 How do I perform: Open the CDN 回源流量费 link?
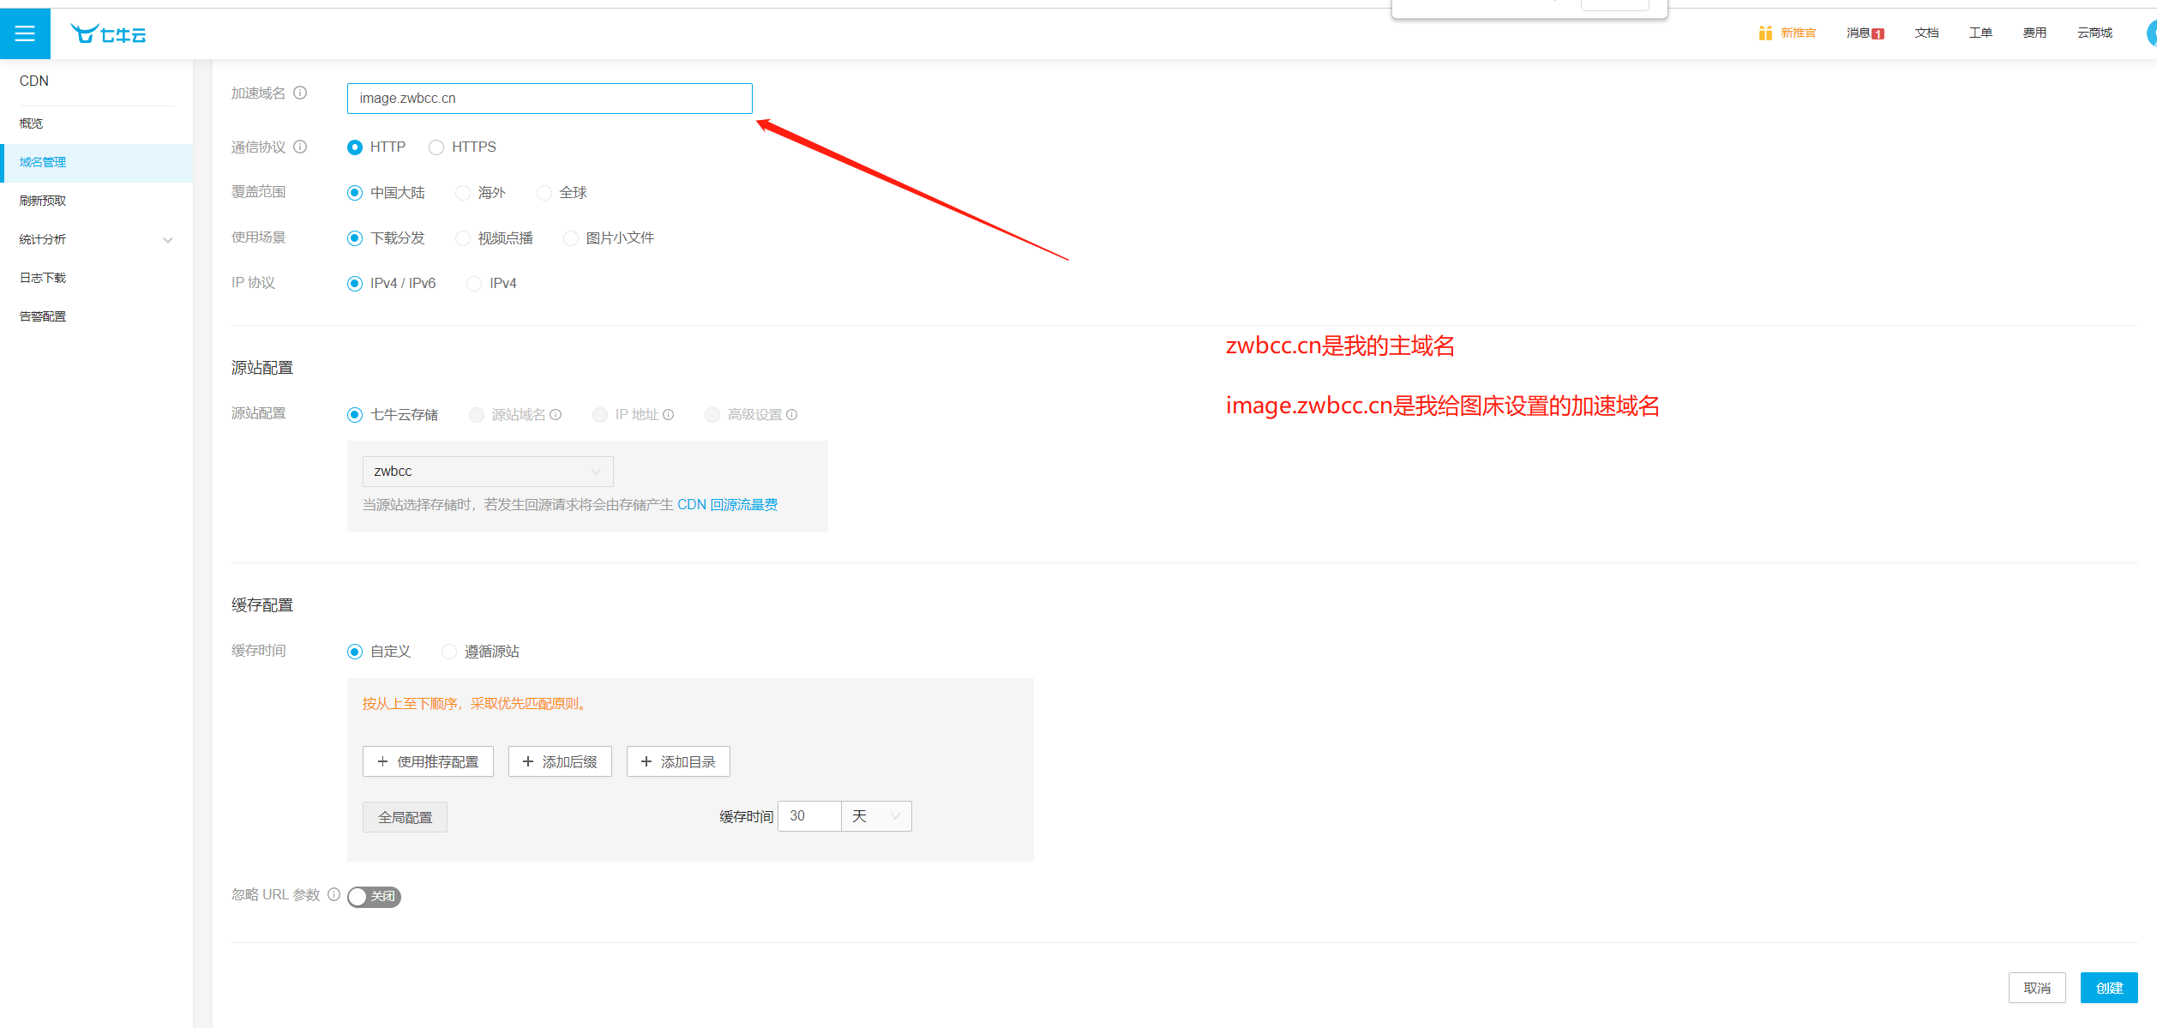tap(727, 505)
